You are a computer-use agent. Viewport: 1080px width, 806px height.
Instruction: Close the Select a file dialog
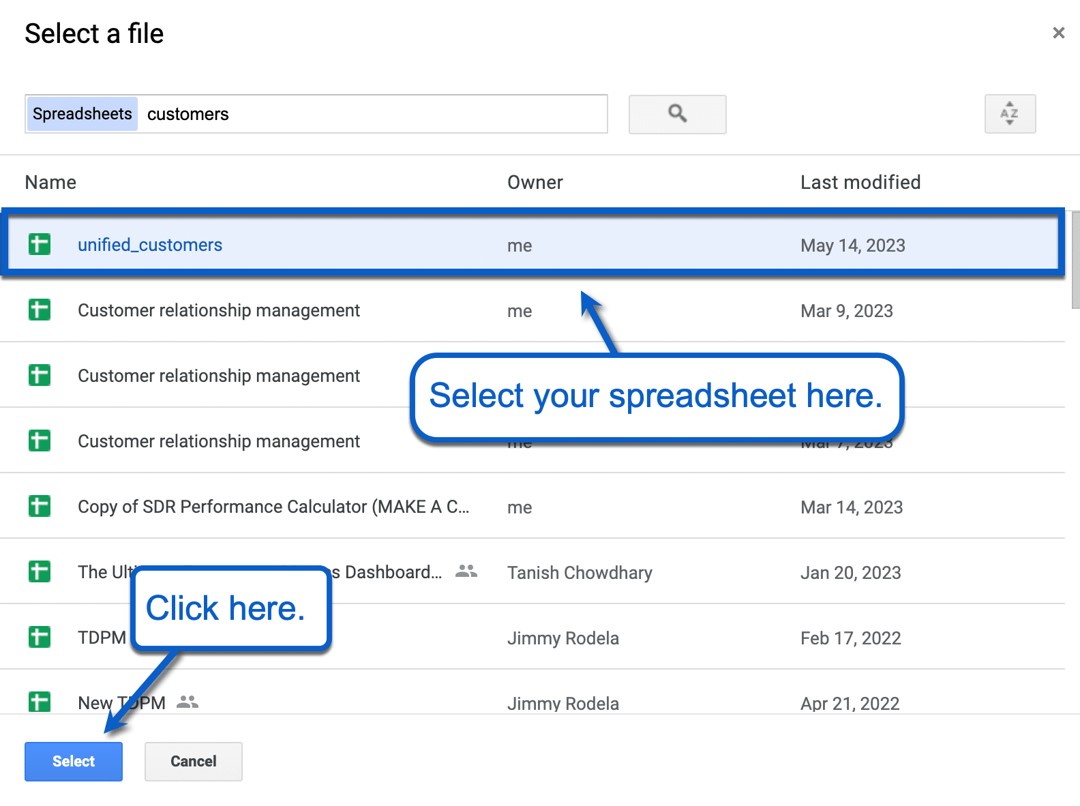(x=1058, y=33)
